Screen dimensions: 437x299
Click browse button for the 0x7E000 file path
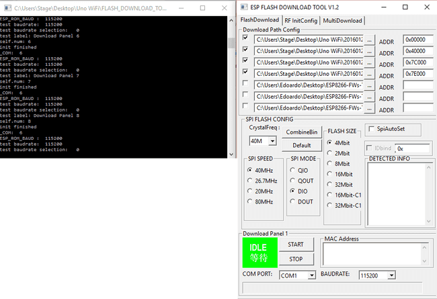tap(369, 75)
